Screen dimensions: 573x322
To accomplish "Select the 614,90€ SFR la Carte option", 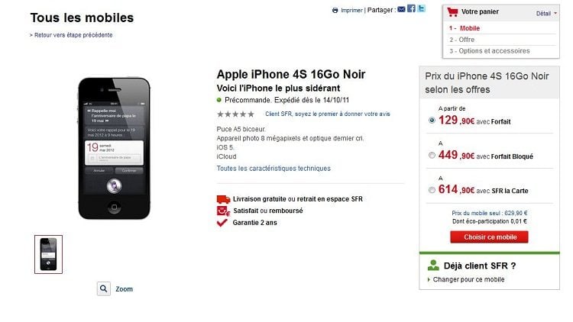I will coord(432,190).
